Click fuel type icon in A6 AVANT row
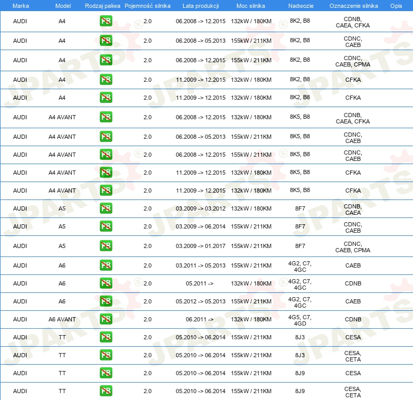413x400 pixels. [x=106, y=319]
